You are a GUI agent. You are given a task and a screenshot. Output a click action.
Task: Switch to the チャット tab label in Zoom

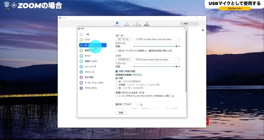pos(127,25)
